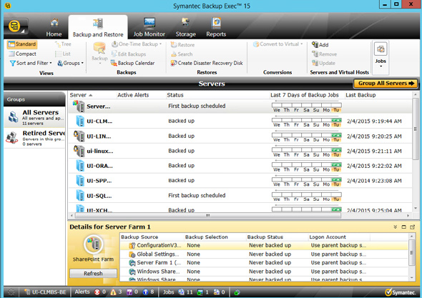Select Server Farm 1 (... backup source

coord(264,263)
